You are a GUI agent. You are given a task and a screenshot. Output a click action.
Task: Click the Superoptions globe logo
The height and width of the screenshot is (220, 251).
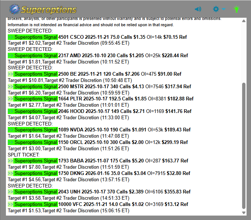[15, 9]
